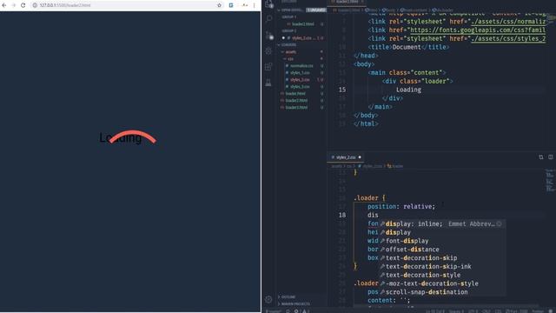The width and height of the screenshot is (556, 313).
Task: Click the ./assets/css/styles_2 href link
Action: coord(508,38)
